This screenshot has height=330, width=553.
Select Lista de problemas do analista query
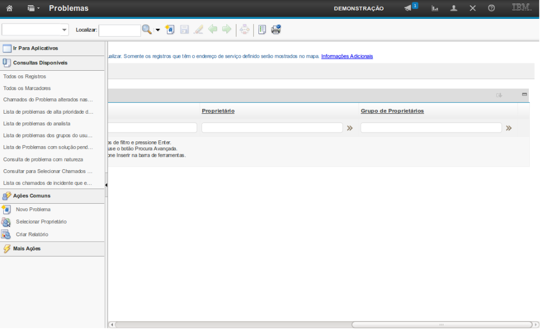point(37,124)
